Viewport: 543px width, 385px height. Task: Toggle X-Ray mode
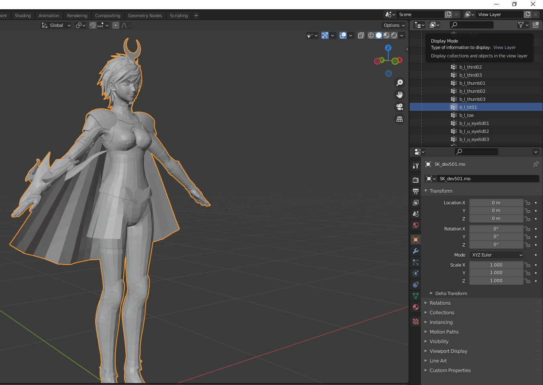361,35
